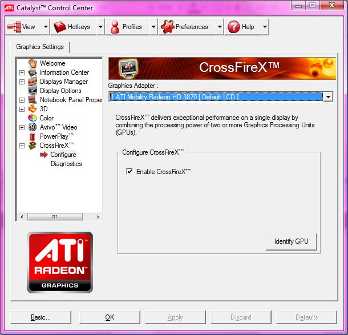Open the Help dropdown arrow

265,27
